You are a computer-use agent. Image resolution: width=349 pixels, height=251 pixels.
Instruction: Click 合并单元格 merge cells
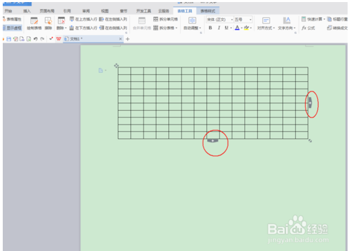coord(142,23)
